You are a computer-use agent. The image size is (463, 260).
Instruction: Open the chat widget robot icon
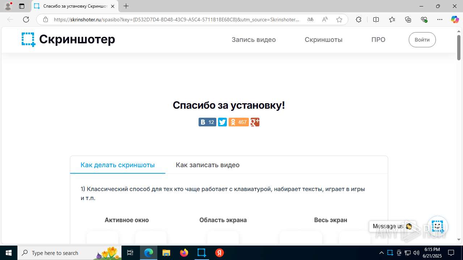coord(438,226)
